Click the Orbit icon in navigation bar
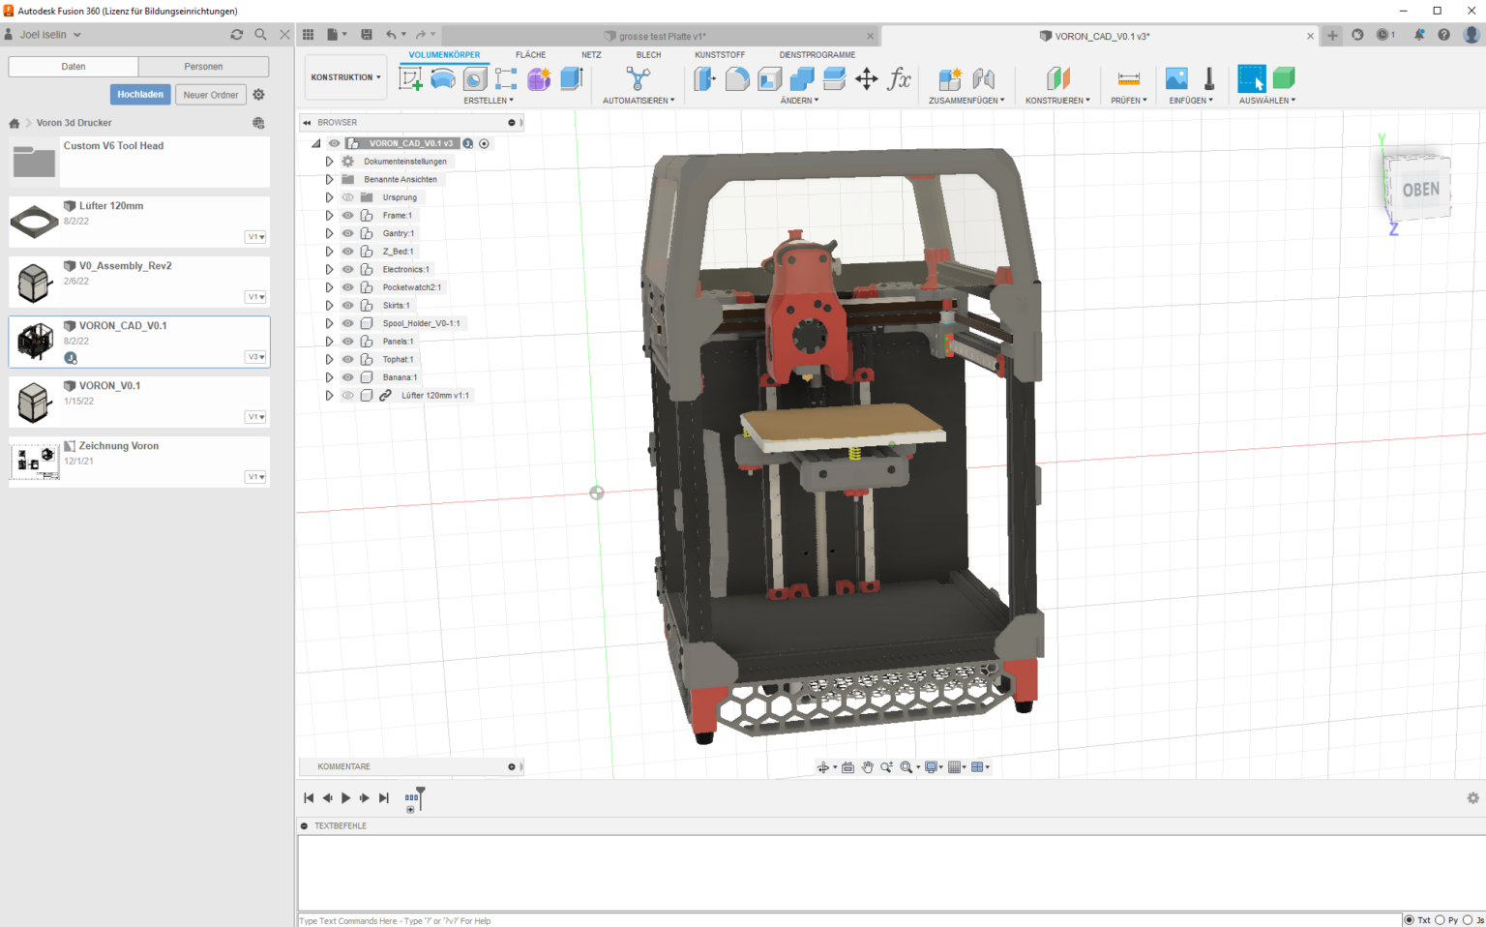Image resolution: width=1486 pixels, height=927 pixels. (823, 766)
